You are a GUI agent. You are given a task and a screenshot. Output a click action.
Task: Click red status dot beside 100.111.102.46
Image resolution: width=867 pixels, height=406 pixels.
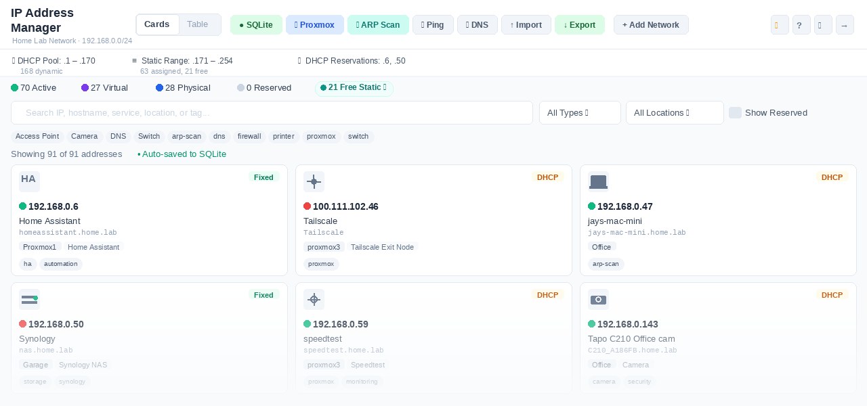click(307, 206)
